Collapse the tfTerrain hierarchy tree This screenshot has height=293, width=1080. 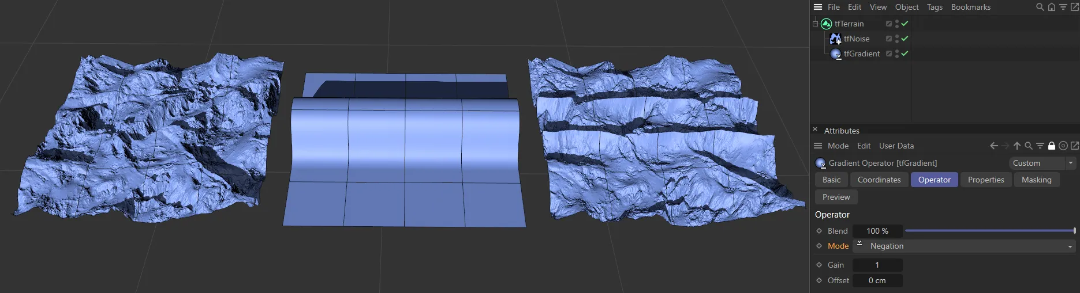click(x=815, y=24)
